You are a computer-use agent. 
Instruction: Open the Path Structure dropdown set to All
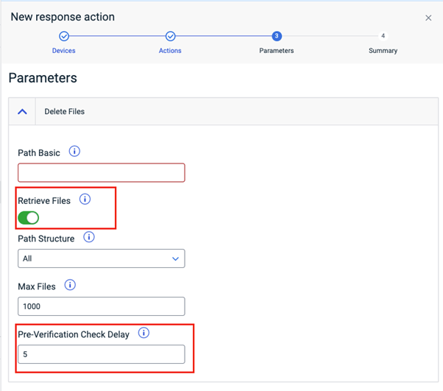coord(102,258)
